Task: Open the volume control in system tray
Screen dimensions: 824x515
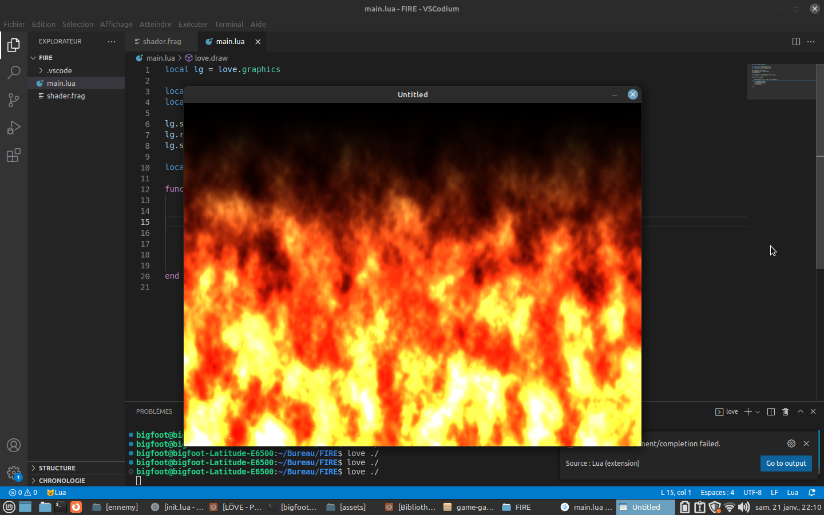Action: point(744,507)
